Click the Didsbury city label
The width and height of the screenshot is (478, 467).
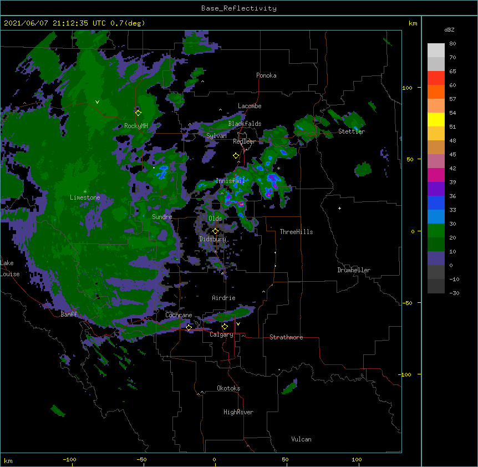pyautogui.click(x=213, y=239)
